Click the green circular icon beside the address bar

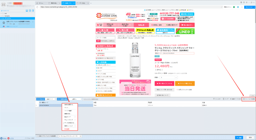234,7
